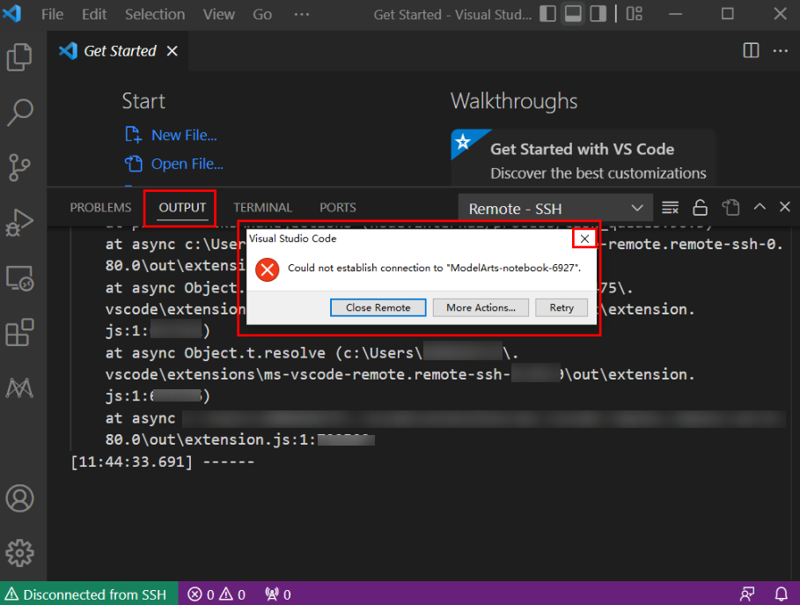Switch to the TERMINAL tab
Viewport: 800px width, 605px height.
[263, 208]
